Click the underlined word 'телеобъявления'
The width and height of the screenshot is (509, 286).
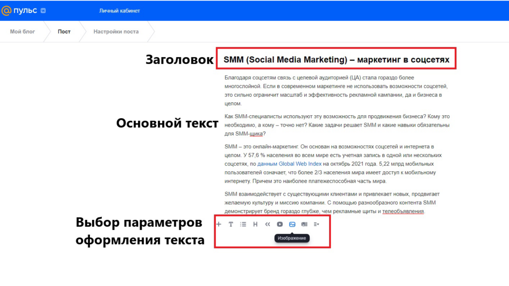coord(403,212)
